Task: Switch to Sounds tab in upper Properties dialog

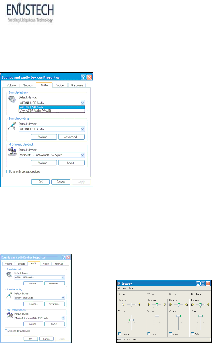Action: [x=28, y=85]
